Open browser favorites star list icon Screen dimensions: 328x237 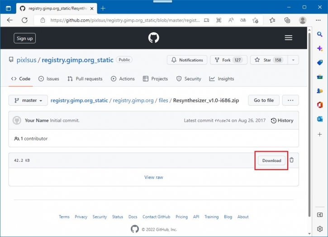272,20
